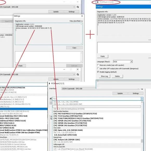Click the refresh icon just below the disabled Activate button
Screen dimensions: 151x151
point(78,74)
